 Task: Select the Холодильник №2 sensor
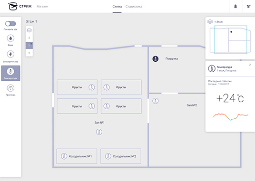click(x=121, y=156)
